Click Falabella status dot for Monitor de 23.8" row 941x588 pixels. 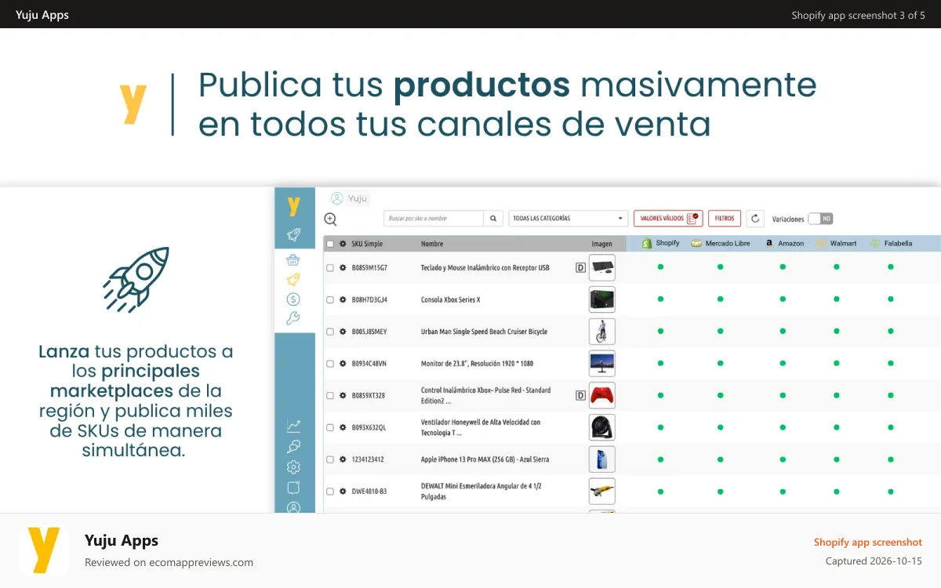(891, 363)
